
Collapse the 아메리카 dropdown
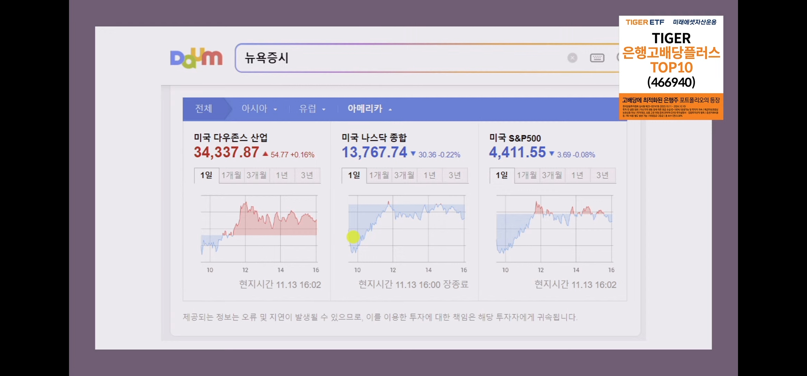tap(370, 109)
